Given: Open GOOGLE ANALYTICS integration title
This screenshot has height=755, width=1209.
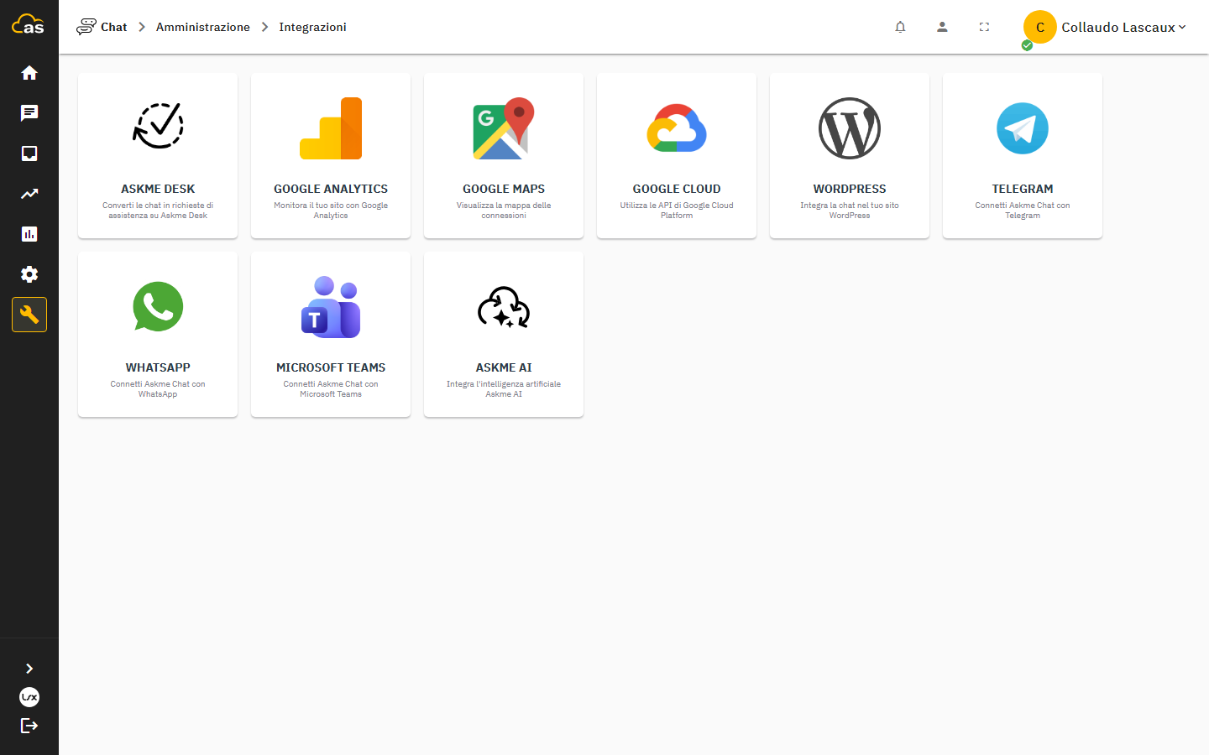Looking at the screenshot, I should click(x=331, y=189).
